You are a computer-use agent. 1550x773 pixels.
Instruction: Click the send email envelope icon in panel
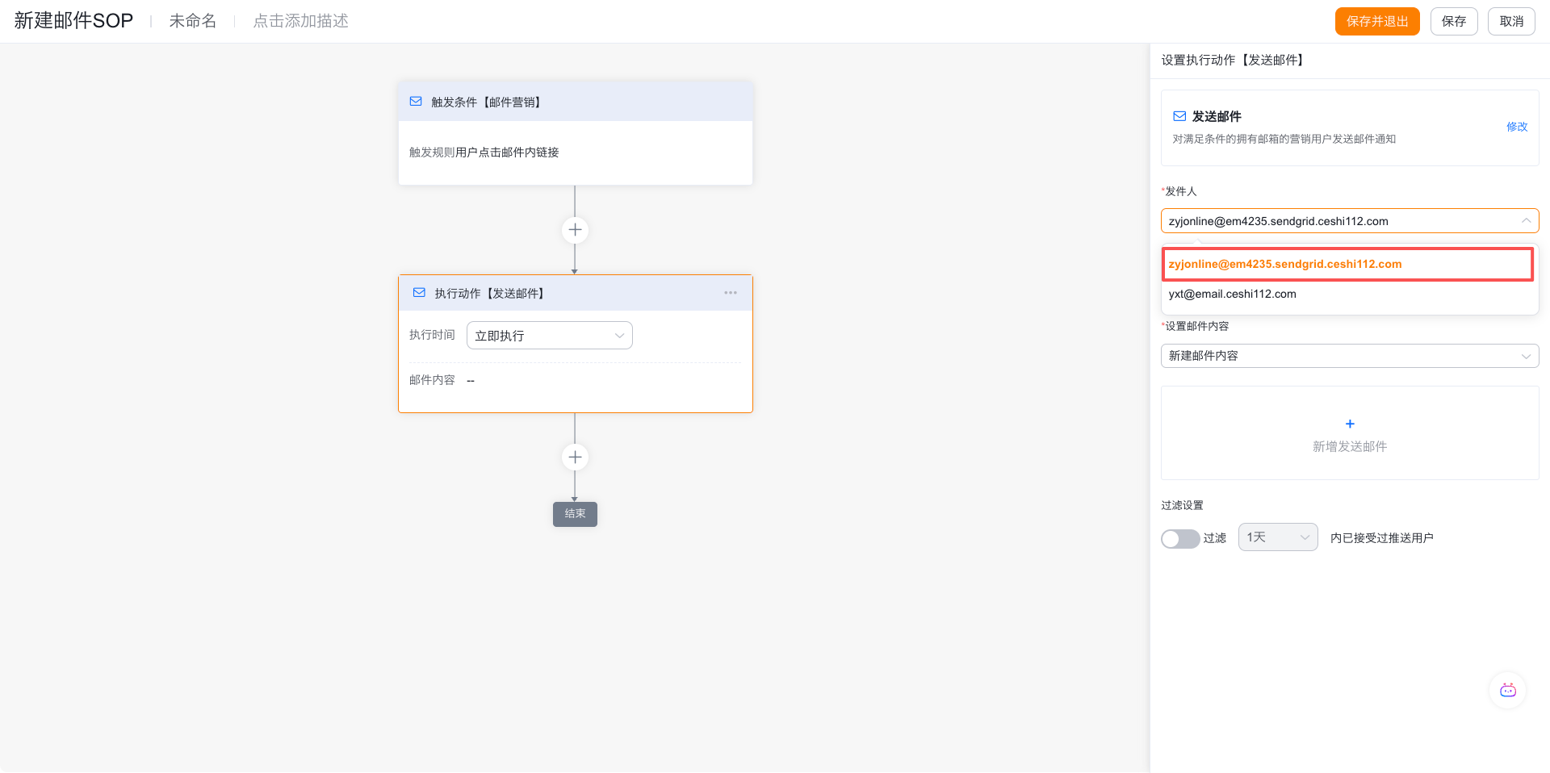click(1179, 116)
